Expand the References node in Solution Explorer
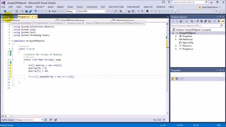 tap(176, 40)
